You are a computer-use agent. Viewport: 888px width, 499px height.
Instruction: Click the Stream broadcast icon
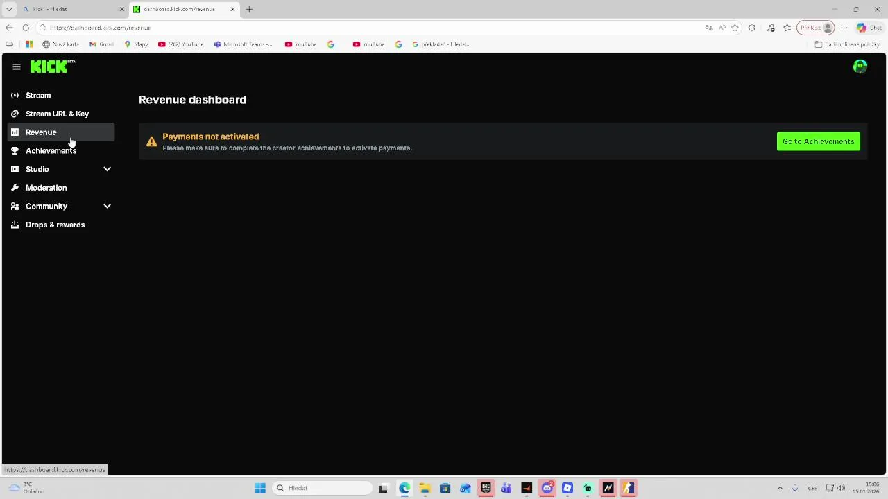(x=15, y=95)
